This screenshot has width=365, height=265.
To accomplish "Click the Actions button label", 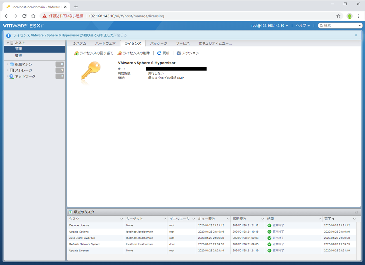I will coord(191,53).
